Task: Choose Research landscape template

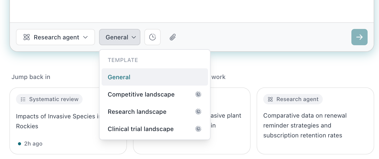Action: [137, 112]
